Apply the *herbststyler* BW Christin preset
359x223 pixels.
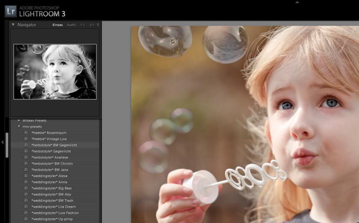tap(52, 164)
